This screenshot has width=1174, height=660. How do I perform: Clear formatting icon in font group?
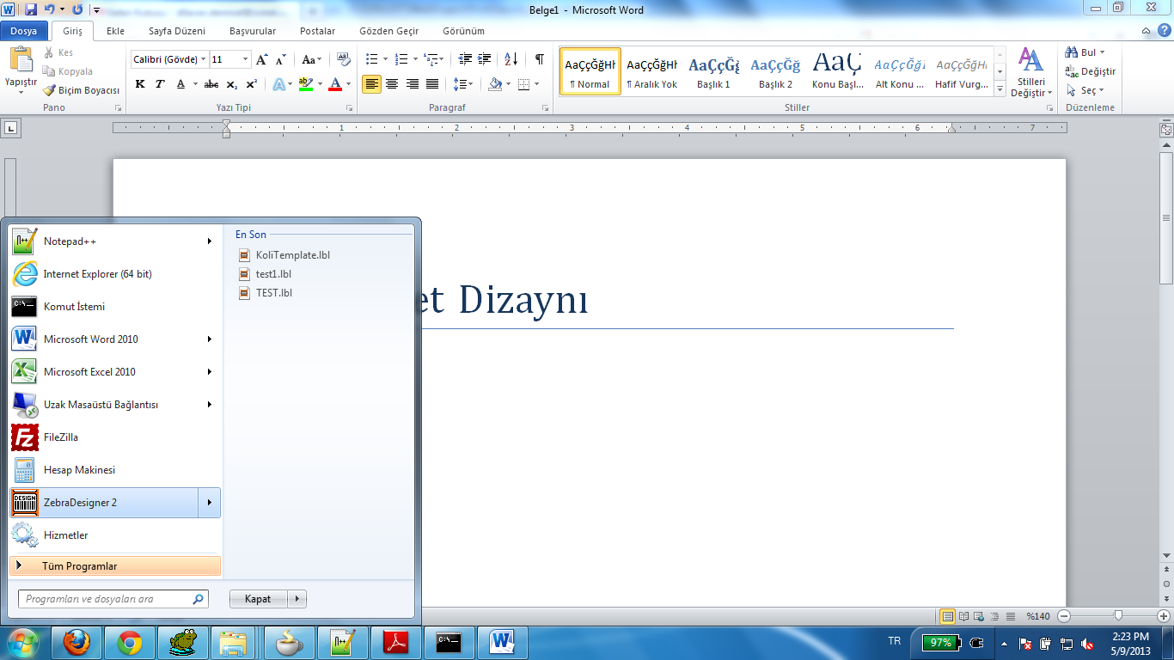pos(344,59)
